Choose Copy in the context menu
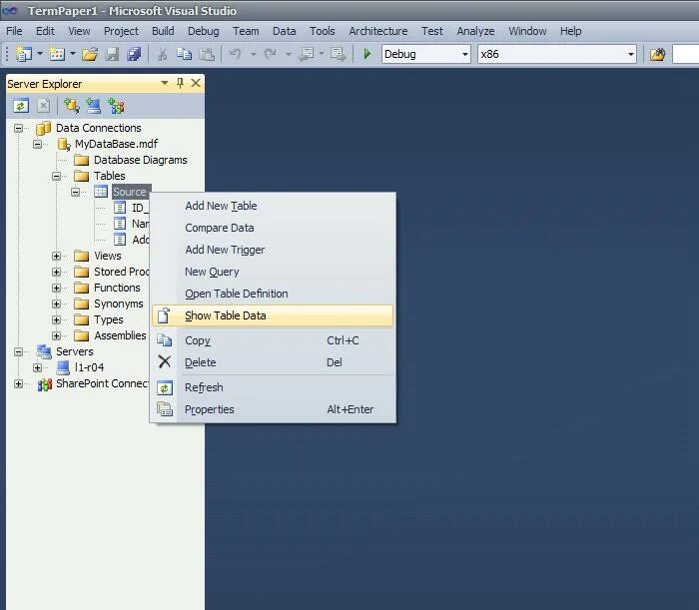This screenshot has width=699, height=610. (x=273, y=340)
